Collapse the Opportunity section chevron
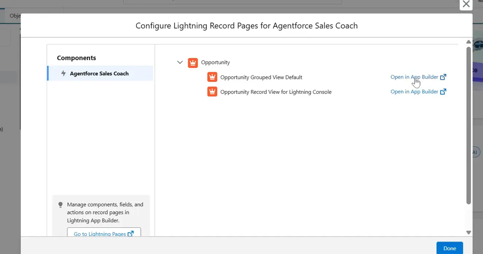Image resolution: width=483 pixels, height=254 pixels. click(x=180, y=62)
